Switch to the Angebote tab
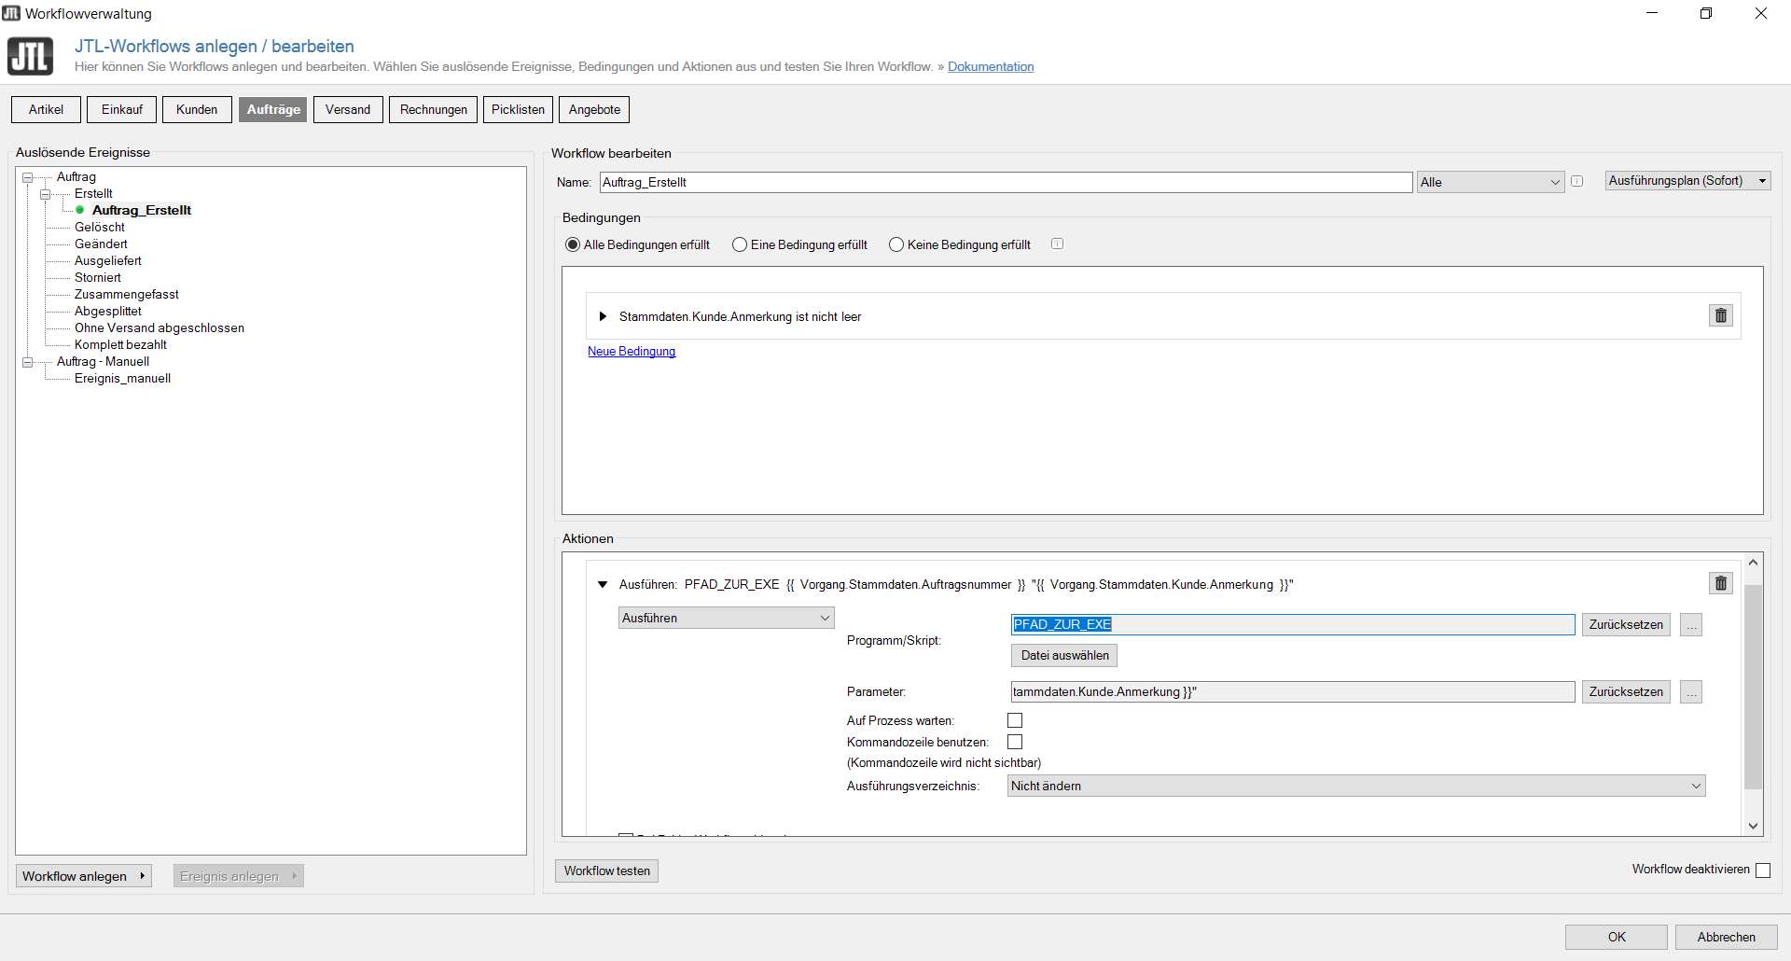 click(x=594, y=109)
